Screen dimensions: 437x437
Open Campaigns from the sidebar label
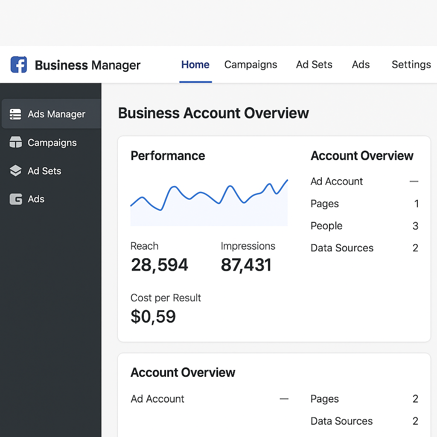click(x=52, y=143)
